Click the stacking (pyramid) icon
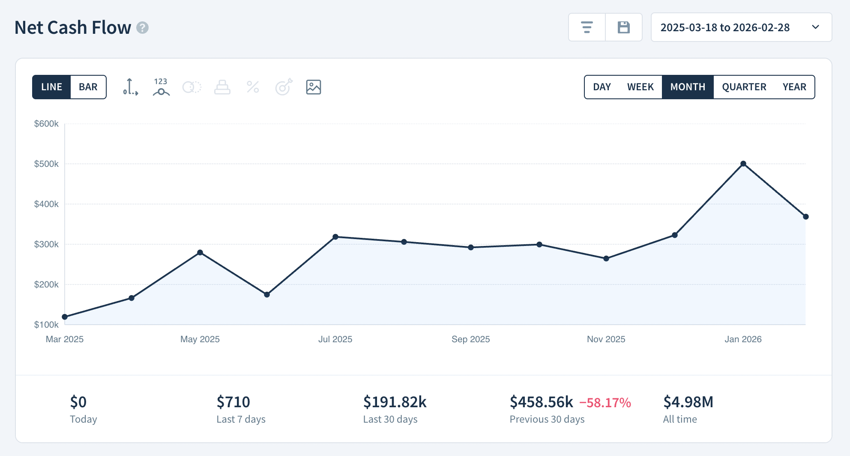The image size is (850, 456). [222, 87]
